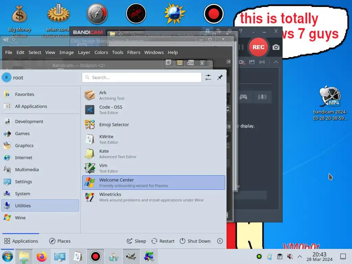Open the GIMP Filters menu
Viewport: 352px width, 264px height.
[x=134, y=52]
